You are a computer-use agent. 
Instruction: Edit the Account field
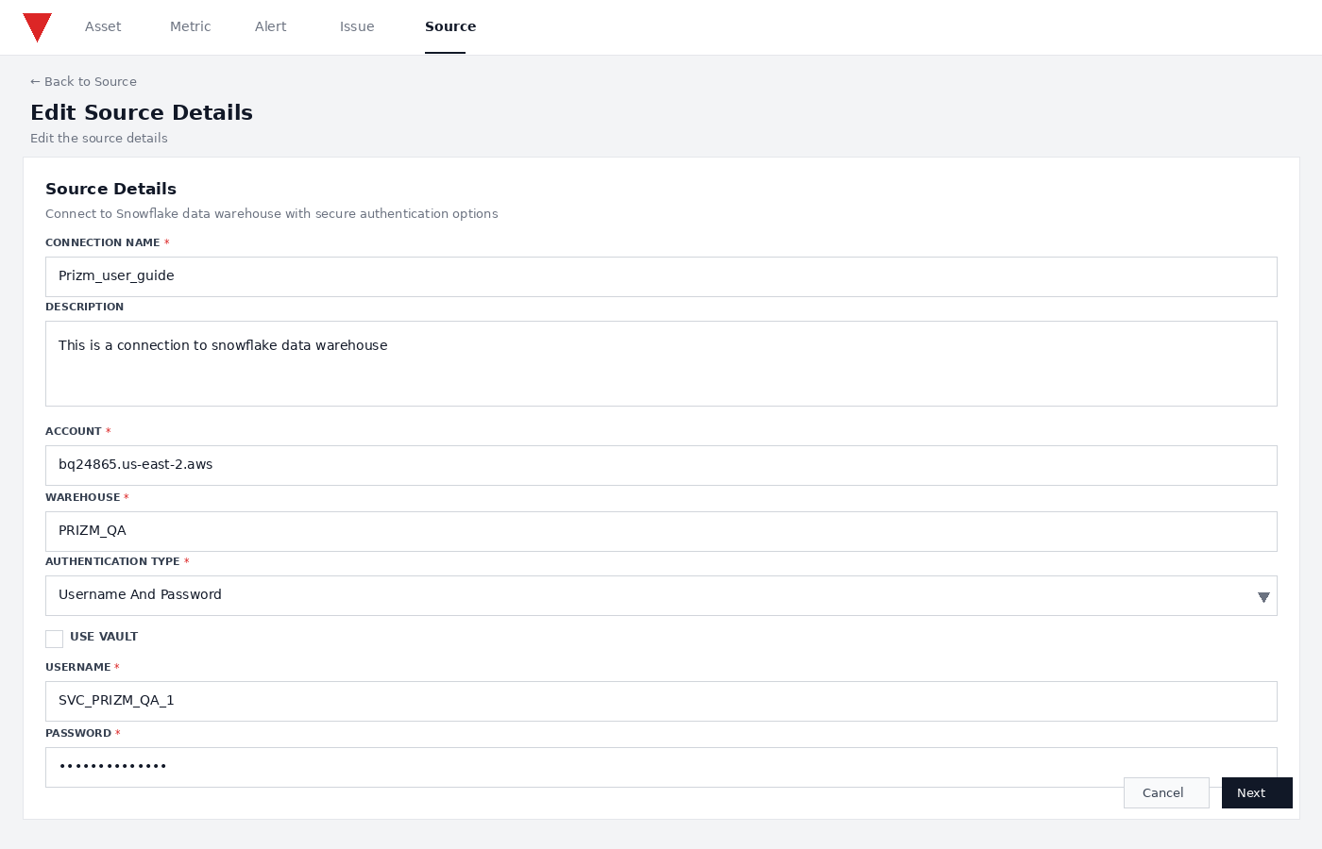coord(661,465)
